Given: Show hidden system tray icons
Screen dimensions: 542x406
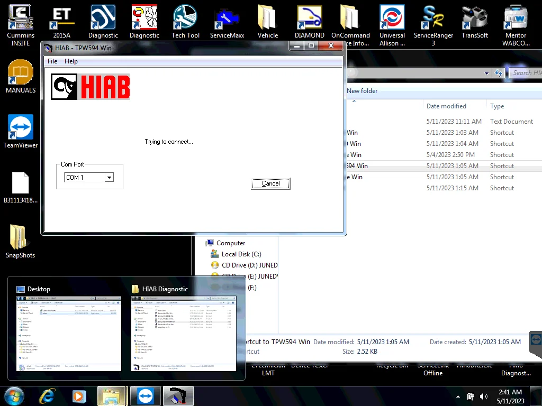Looking at the screenshot, I should (458, 396).
